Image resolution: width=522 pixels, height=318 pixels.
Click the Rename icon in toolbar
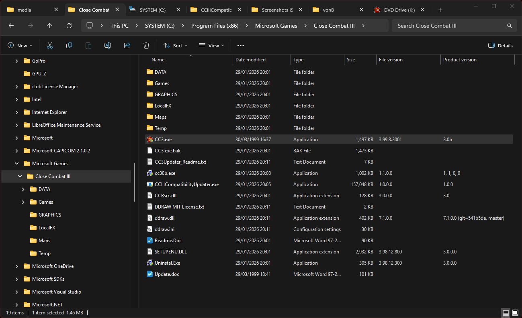[x=108, y=46]
